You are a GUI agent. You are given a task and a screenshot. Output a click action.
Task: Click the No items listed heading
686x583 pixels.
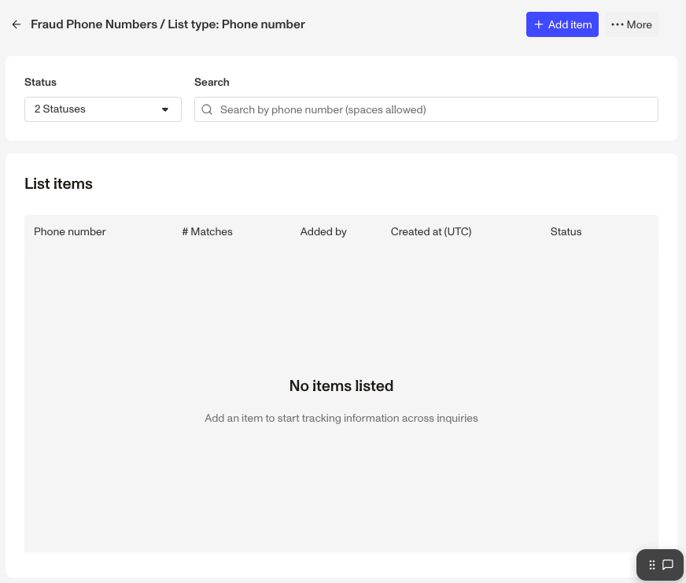[x=341, y=386]
